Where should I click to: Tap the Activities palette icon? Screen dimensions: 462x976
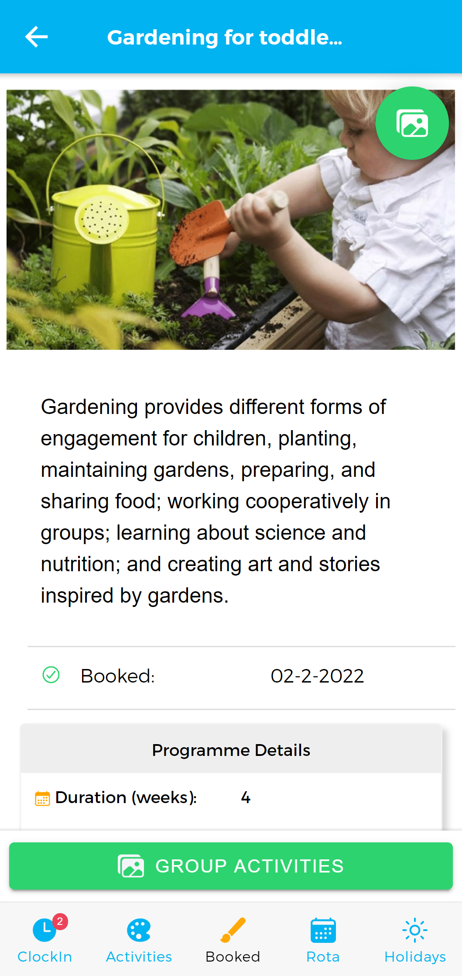139,930
